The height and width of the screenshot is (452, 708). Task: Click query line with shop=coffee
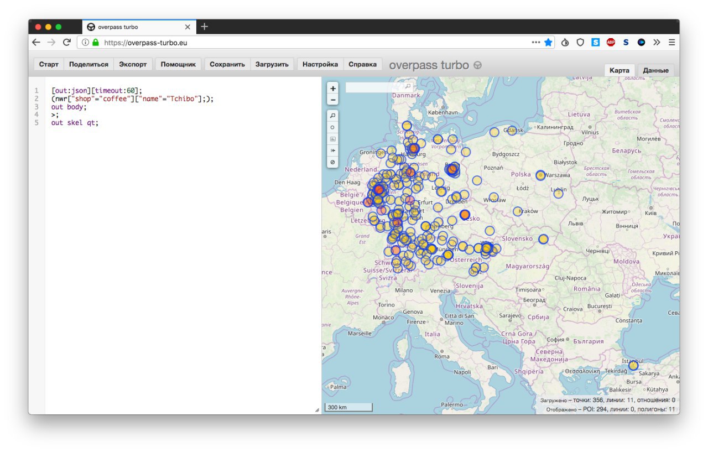coord(132,98)
